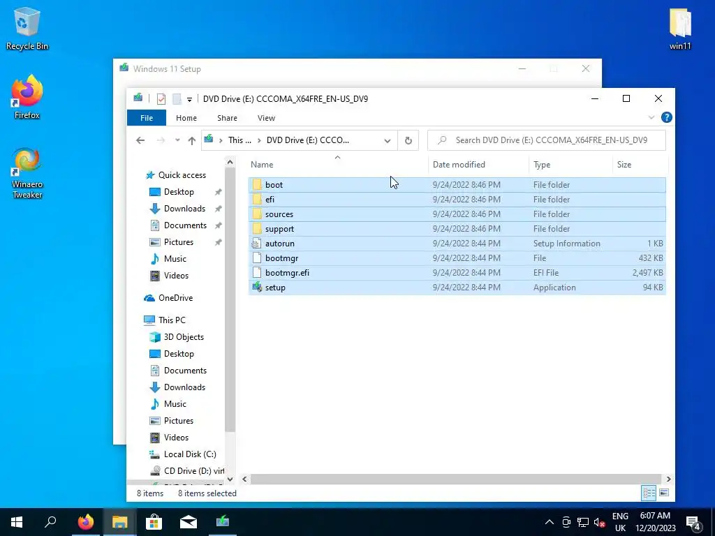Select the boot folder
This screenshot has width=715, height=536.
pyautogui.click(x=457, y=184)
